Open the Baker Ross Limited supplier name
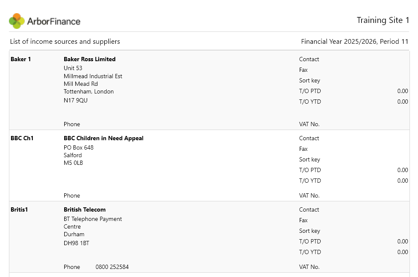The image size is (418, 277). coord(90,59)
